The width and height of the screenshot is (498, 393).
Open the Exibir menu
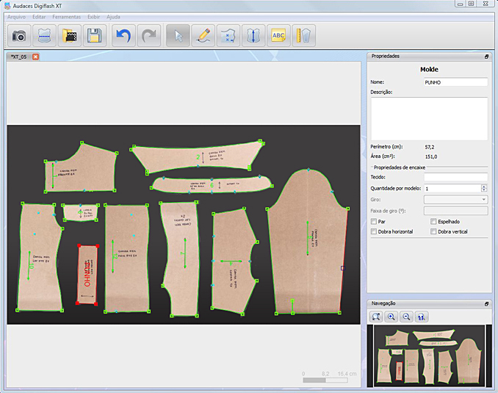94,17
